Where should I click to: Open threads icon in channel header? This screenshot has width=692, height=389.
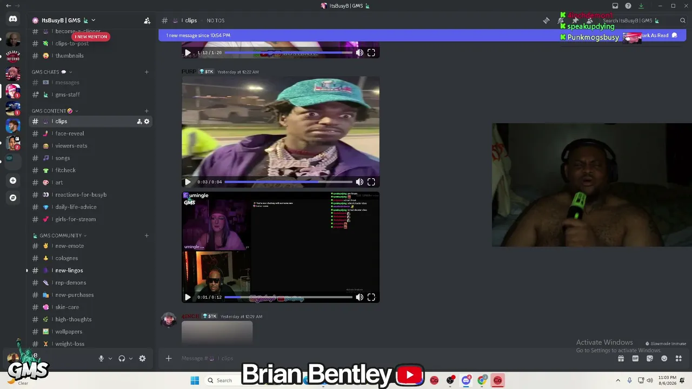(547, 21)
